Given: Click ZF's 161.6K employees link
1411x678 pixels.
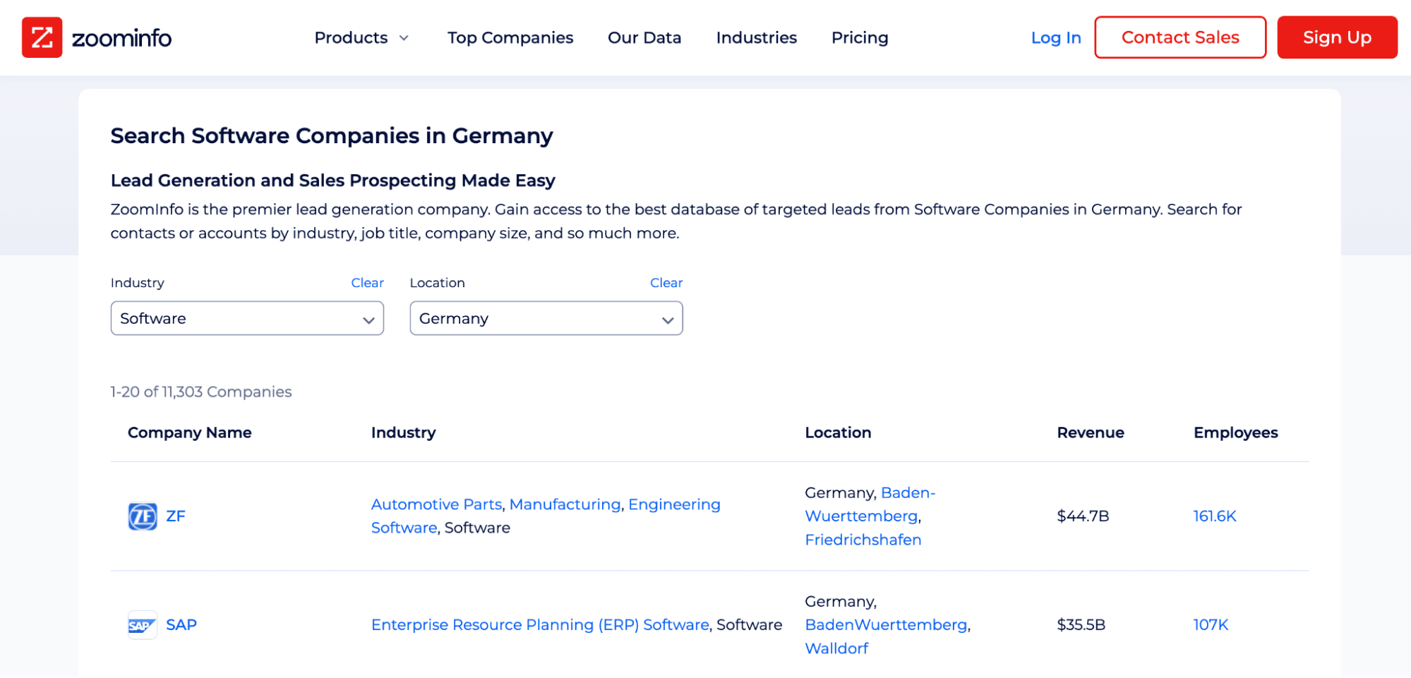Looking at the screenshot, I should [1215, 516].
